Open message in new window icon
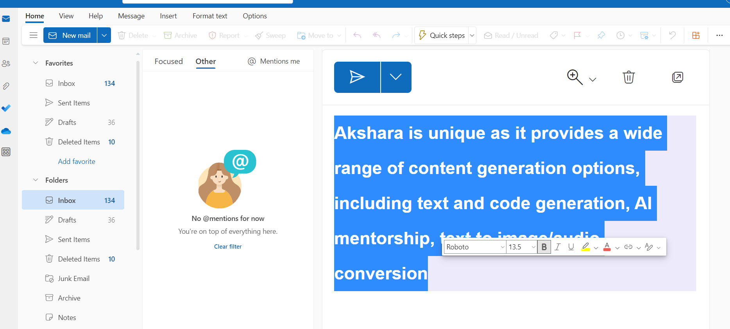The height and width of the screenshot is (329, 730). (x=677, y=77)
